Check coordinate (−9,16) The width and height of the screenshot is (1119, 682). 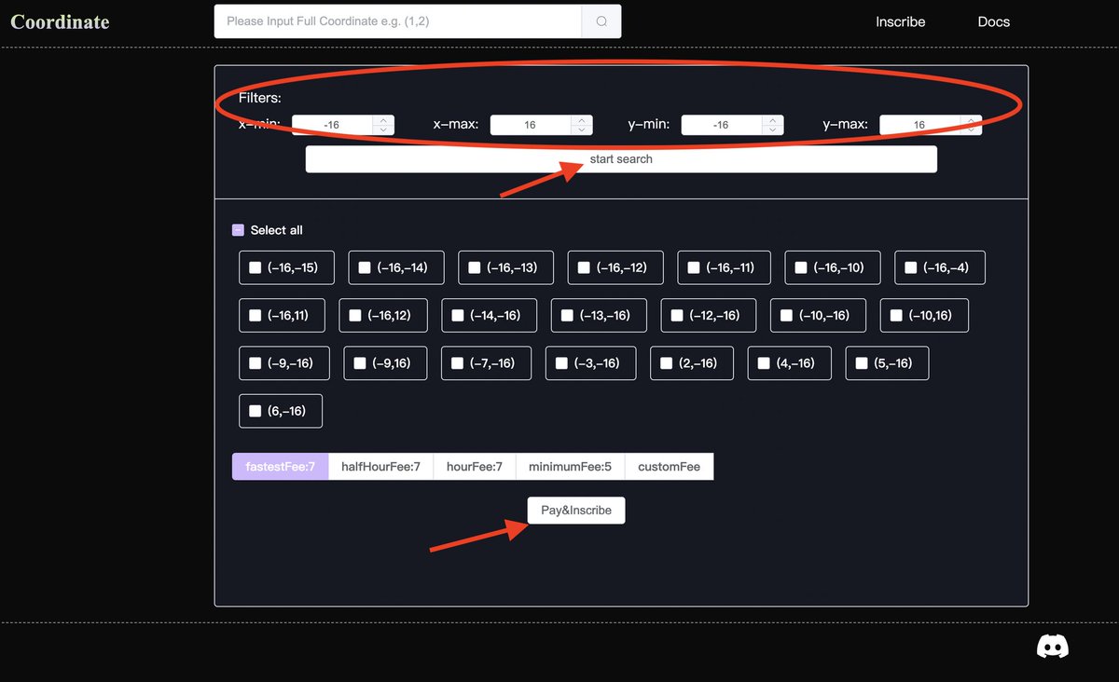(360, 363)
